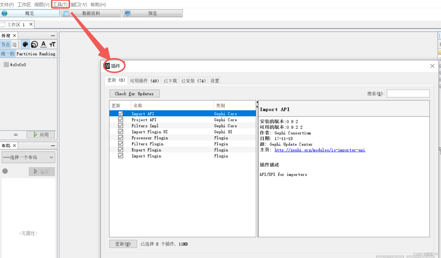Image resolution: width=441 pixels, height=258 pixels.
Task: Click the 运行 run layout button
Action: 42,172
